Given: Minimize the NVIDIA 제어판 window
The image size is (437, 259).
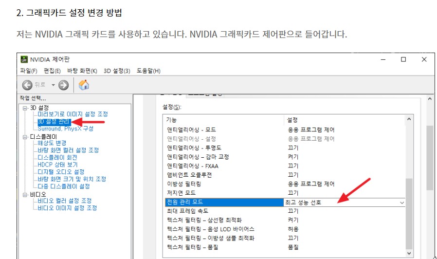Looking at the screenshot, I should tap(383, 59).
